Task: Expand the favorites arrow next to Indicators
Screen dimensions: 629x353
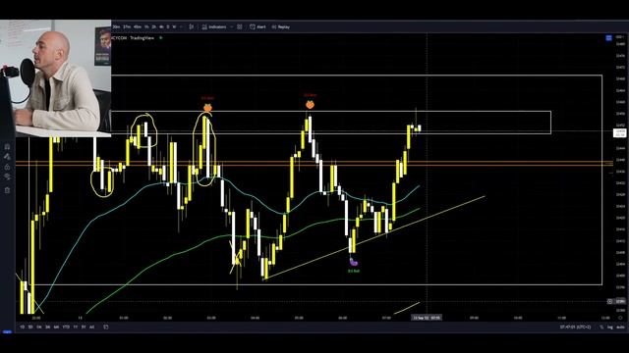Action: (x=232, y=26)
